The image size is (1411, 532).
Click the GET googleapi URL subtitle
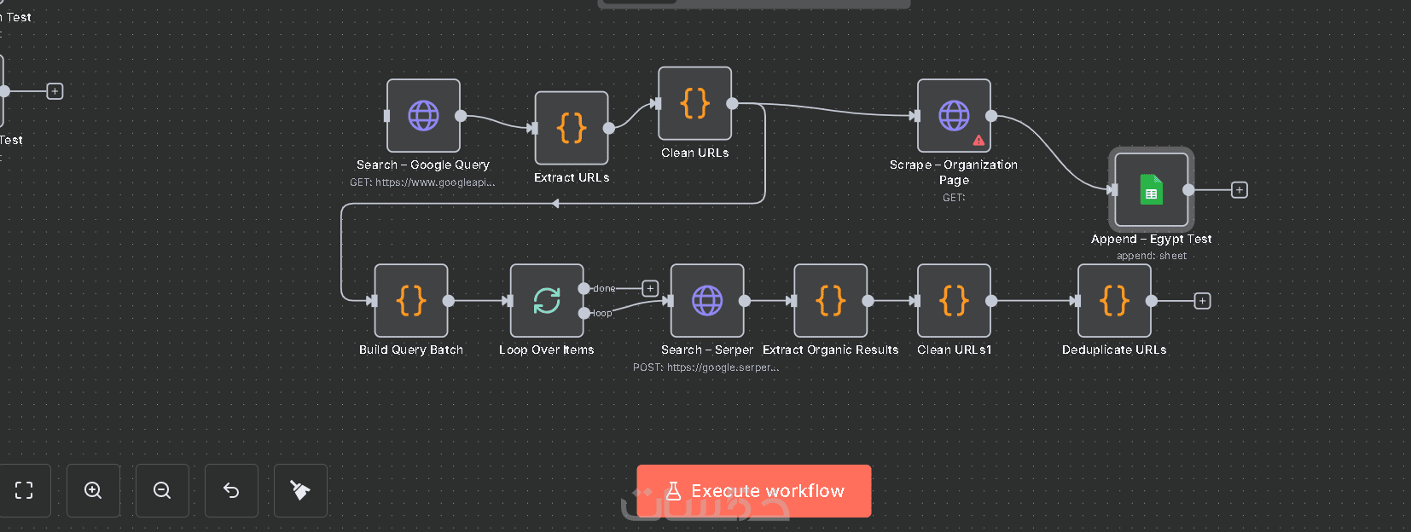[422, 182]
